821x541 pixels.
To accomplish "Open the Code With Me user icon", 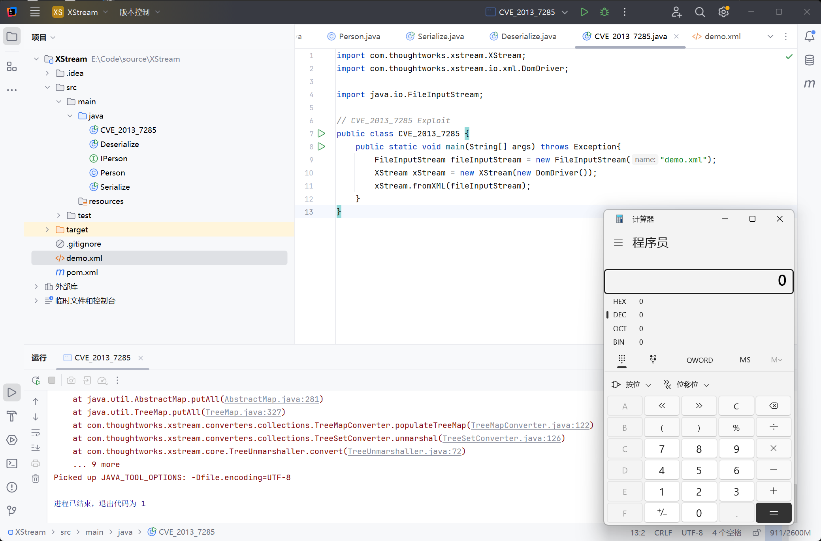I will coord(676,12).
